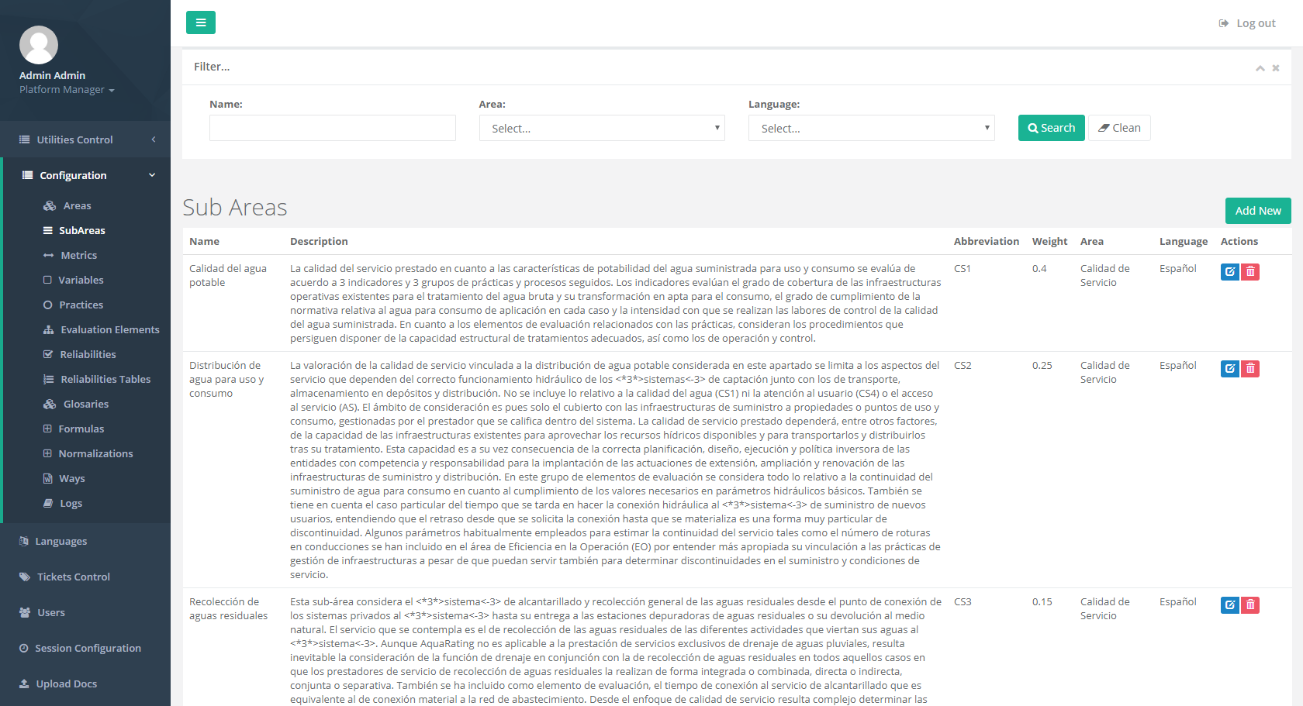This screenshot has height=706, width=1303.
Task: Collapse the Configuration menu
Action: point(87,175)
